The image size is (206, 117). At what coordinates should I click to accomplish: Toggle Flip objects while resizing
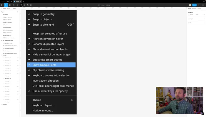[x=51, y=70]
